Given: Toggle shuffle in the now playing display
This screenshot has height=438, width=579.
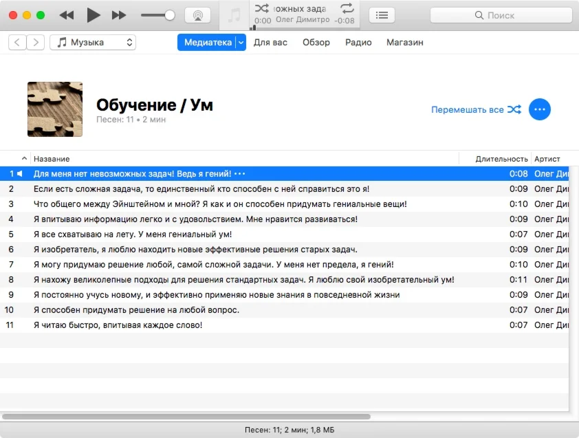Looking at the screenshot, I should (262, 8).
